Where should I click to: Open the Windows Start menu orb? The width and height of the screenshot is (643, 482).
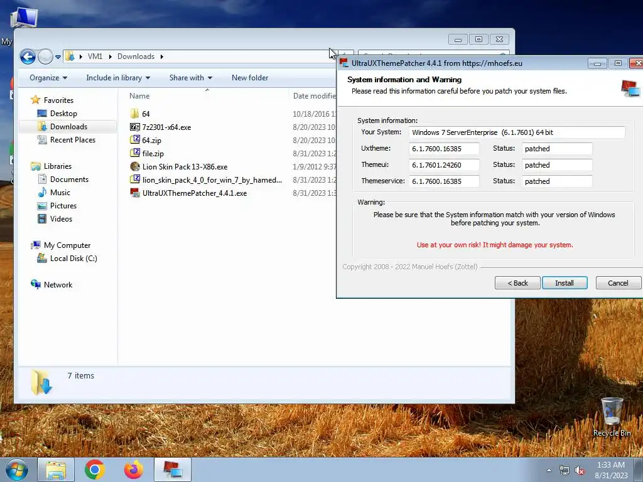pyautogui.click(x=16, y=469)
